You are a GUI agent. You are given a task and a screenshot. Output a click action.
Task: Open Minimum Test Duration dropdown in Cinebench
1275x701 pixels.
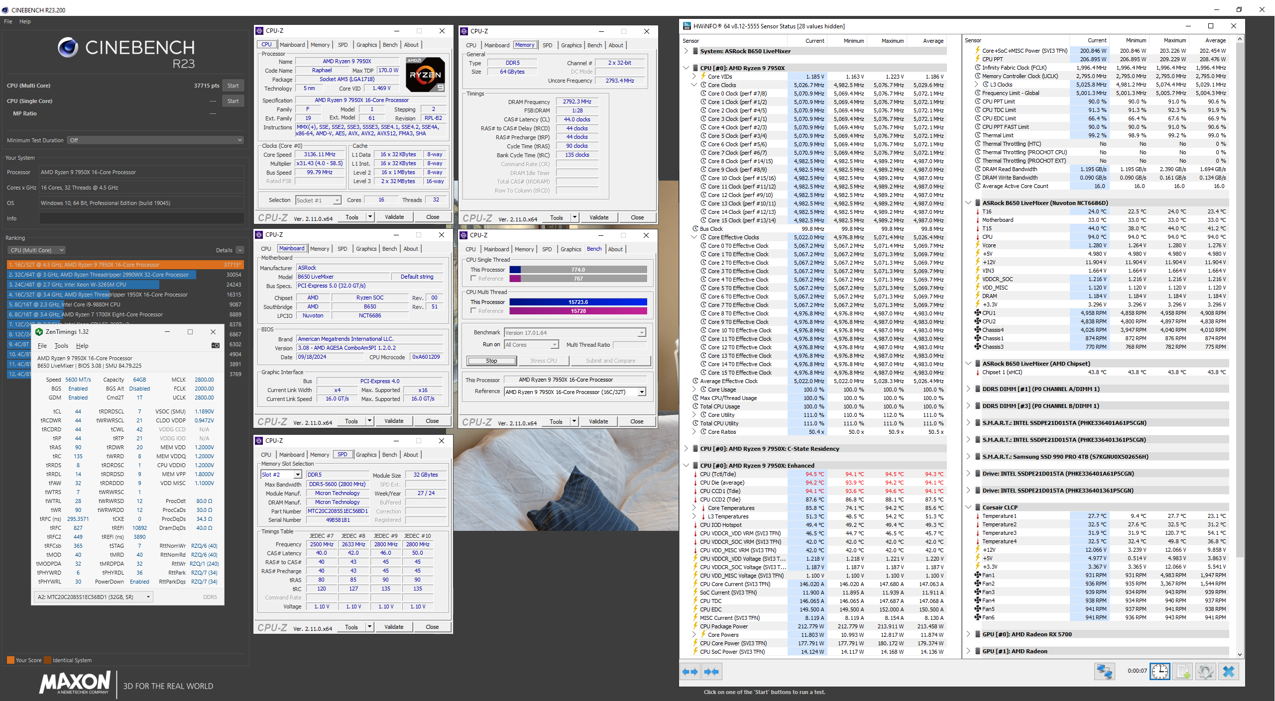click(x=155, y=140)
